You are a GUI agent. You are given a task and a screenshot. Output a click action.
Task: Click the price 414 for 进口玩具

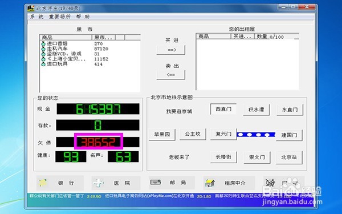pyautogui.click(x=99, y=64)
